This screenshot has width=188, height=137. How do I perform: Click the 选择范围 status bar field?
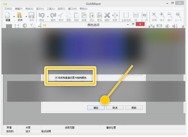click(x=70, y=127)
